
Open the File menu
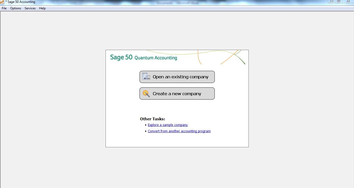(4, 8)
